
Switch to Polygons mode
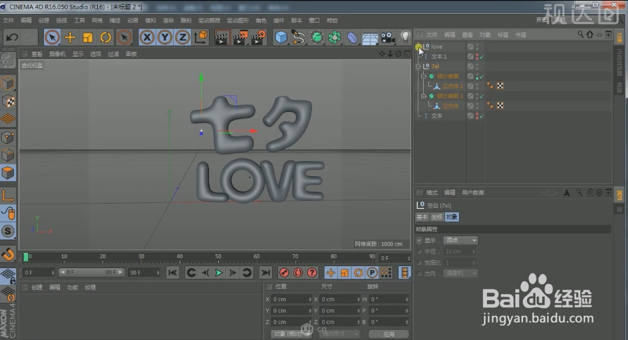pos(8,173)
